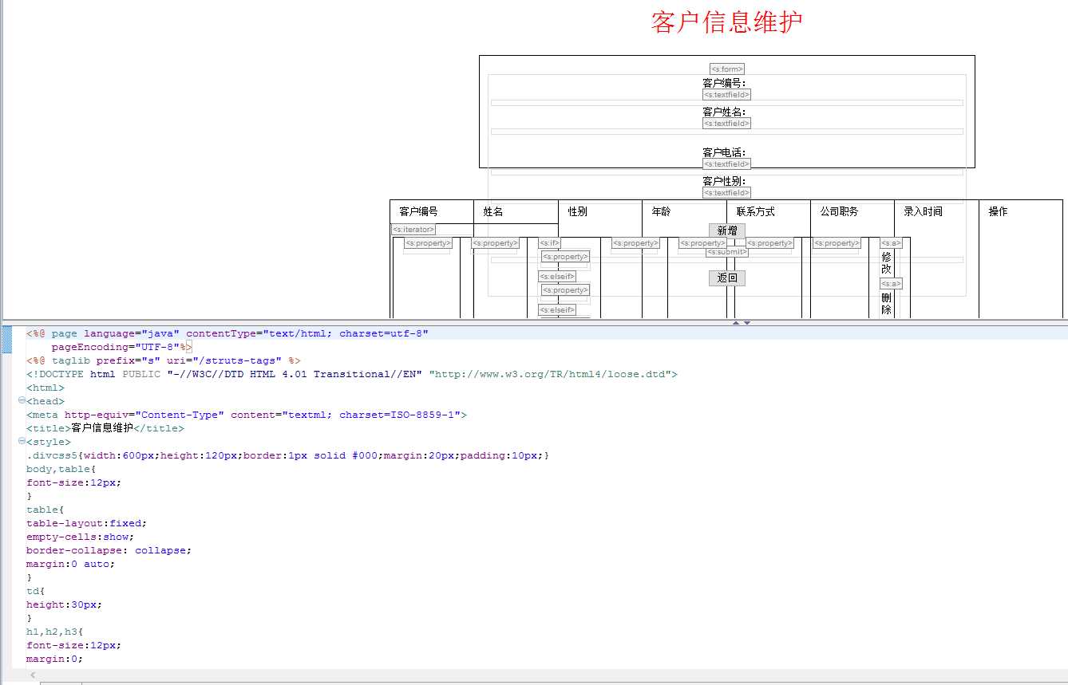Click the 返回 button in the design view
The image size is (1068, 685).
pyautogui.click(x=727, y=278)
